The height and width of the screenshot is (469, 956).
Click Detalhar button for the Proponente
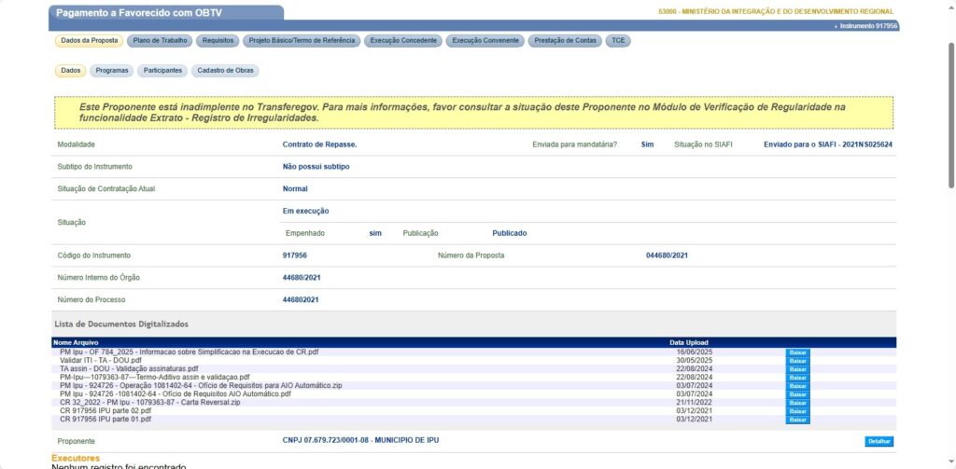click(x=879, y=441)
